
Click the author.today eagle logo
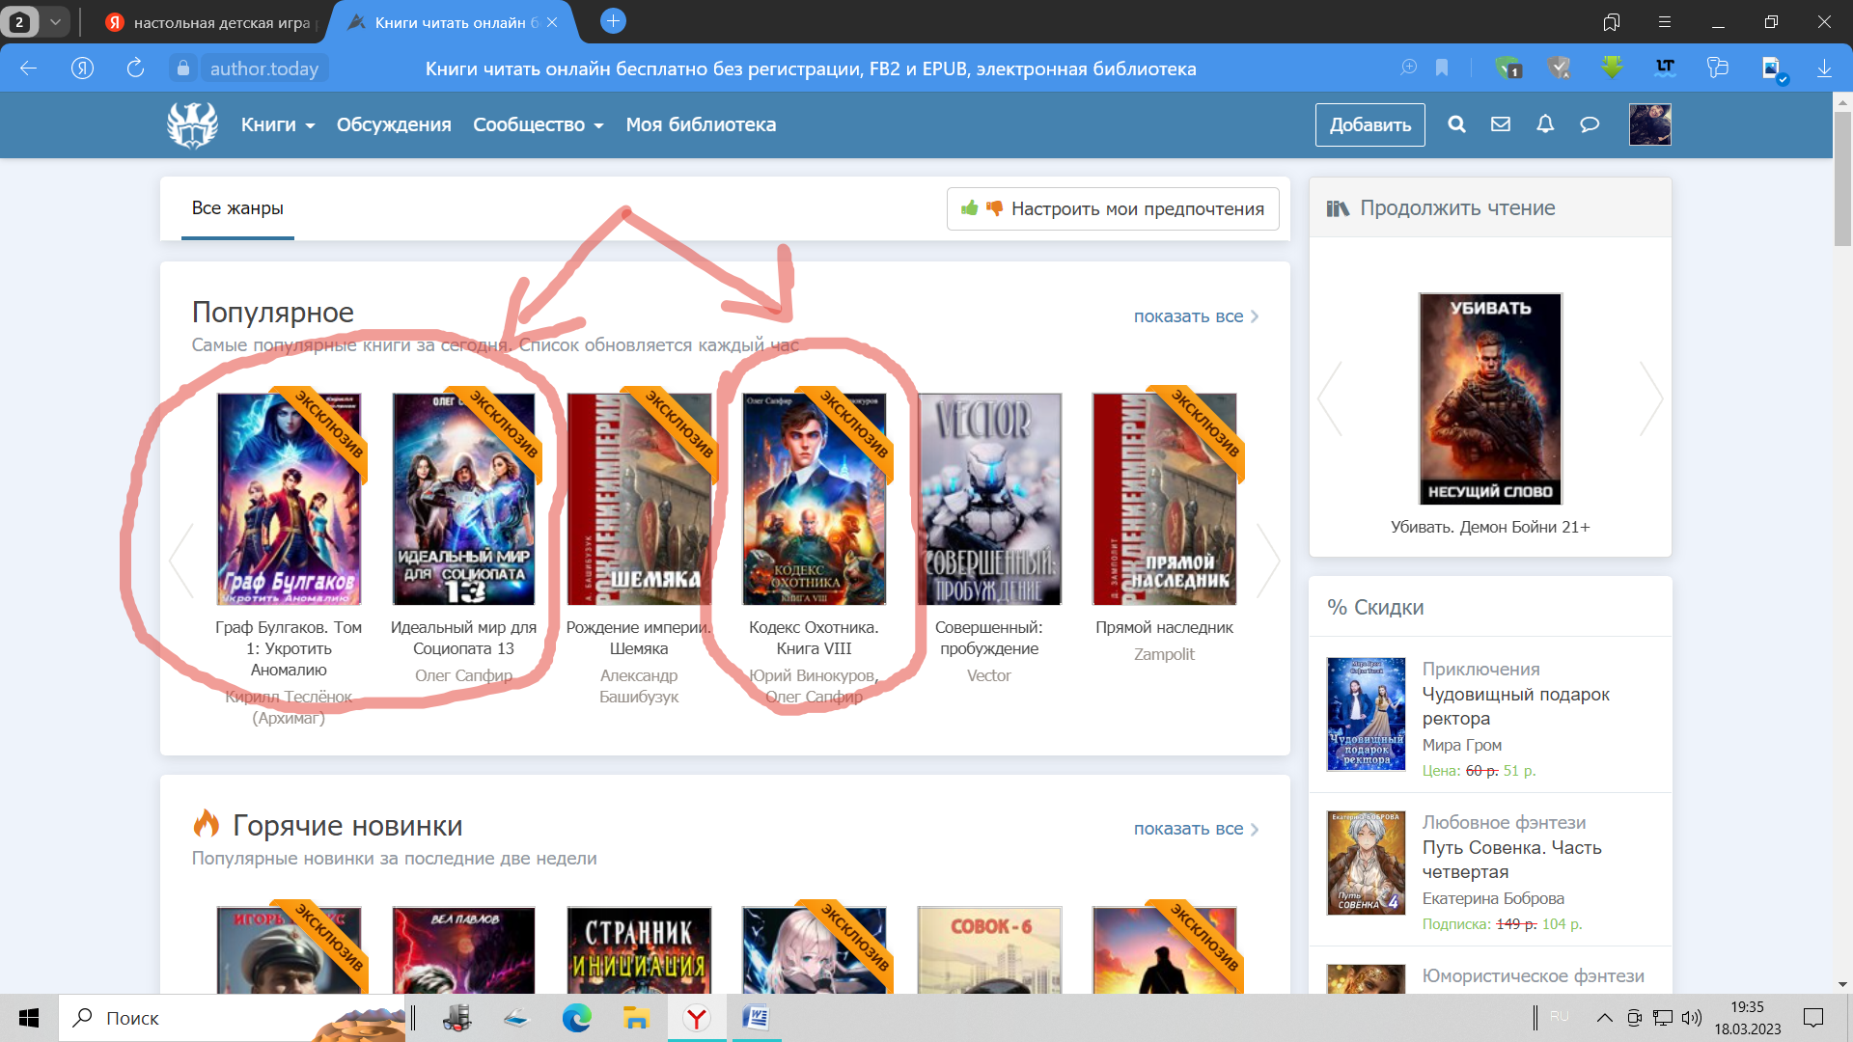[192, 125]
